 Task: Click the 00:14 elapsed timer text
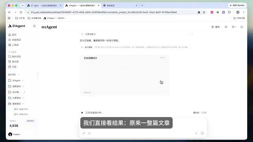[196, 113]
